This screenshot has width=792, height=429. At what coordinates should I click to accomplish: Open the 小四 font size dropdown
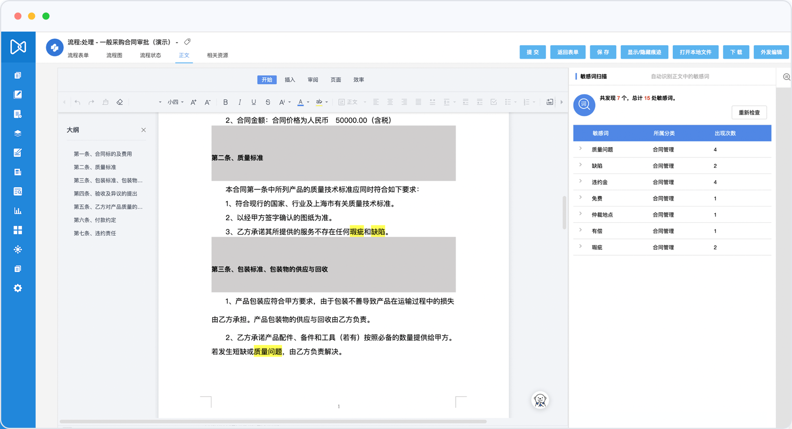coord(175,102)
